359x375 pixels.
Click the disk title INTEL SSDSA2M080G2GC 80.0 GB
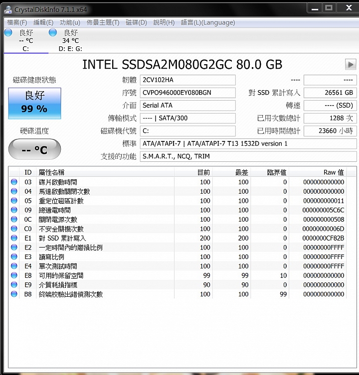point(182,64)
